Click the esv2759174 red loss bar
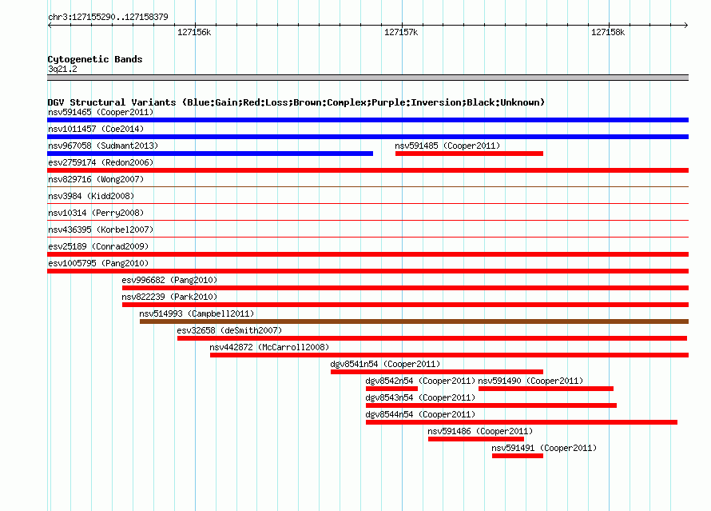Image resolution: width=711 pixels, height=511 pixels. [367, 170]
